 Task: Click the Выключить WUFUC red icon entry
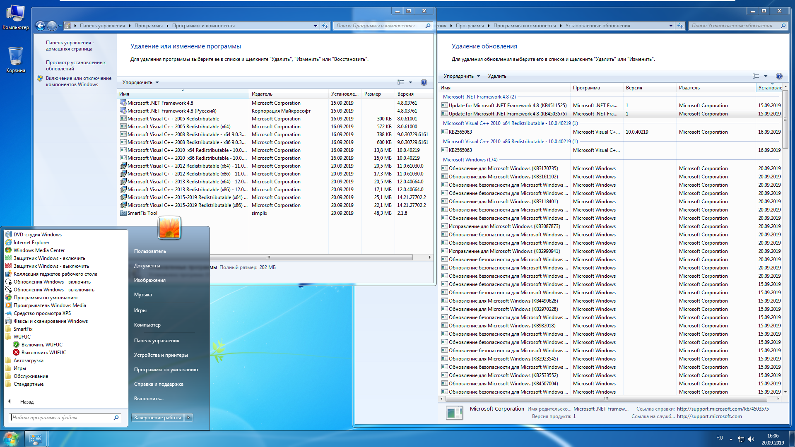pyautogui.click(x=43, y=353)
